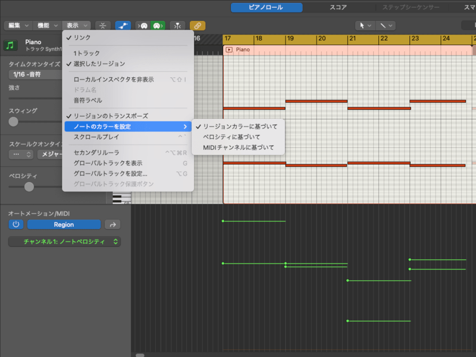Click bar 21 on the timeline ruler

[x=352, y=39]
